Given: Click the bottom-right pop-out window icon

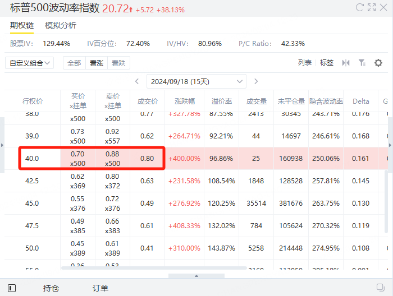Looking at the screenshot, I should pyautogui.click(x=381, y=288).
